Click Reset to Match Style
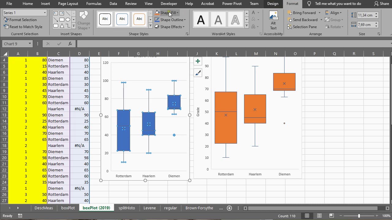This screenshot has width=392, height=220. (23, 27)
